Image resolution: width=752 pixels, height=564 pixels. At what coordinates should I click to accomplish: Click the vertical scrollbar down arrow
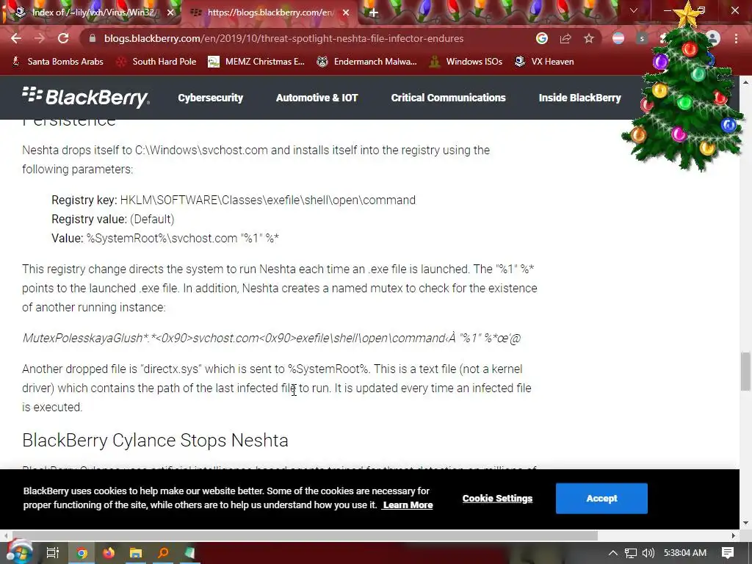point(745,523)
